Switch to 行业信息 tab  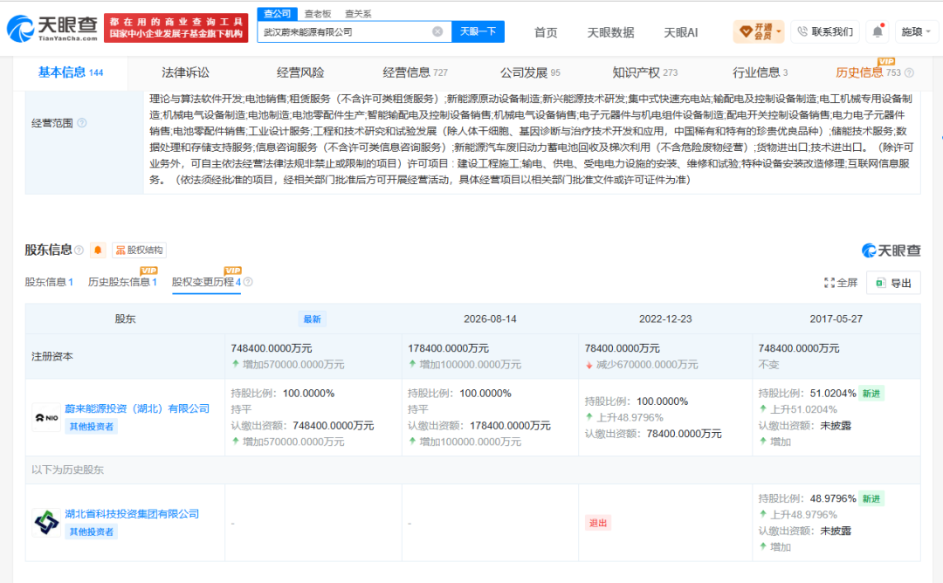[x=760, y=72]
